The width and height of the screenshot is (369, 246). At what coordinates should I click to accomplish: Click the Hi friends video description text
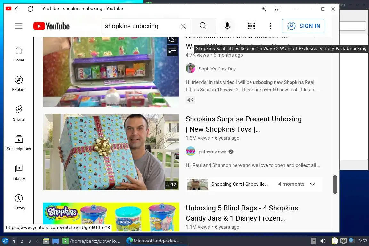pyautogui.click(x=253, y=86)
